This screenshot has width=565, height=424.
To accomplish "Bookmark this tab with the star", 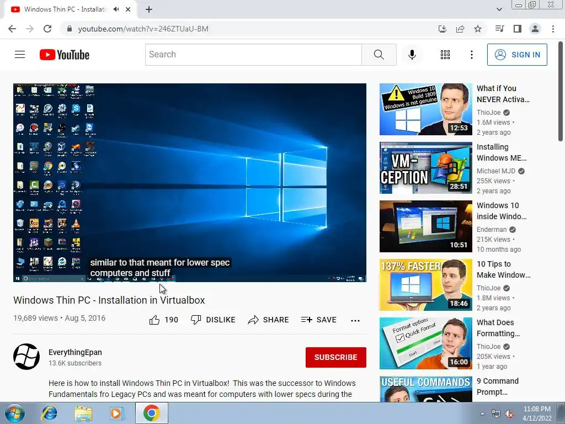I will (478, 29).
